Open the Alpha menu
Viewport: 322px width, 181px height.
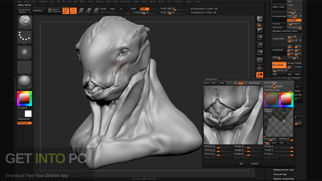pyautogui.click(x=19, y=2)
